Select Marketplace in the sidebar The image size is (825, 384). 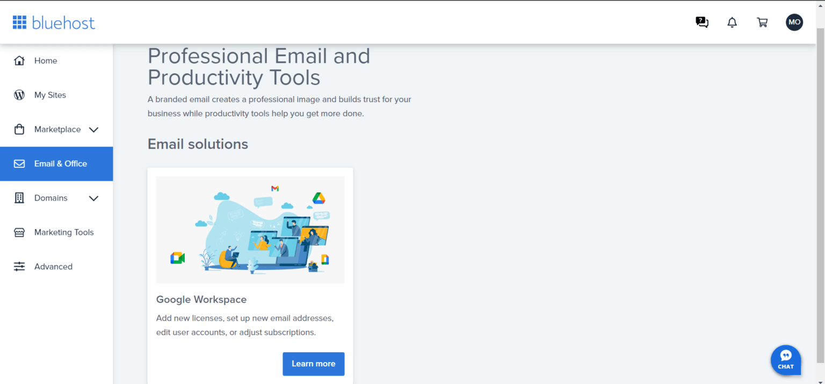[x=56, y=129]
